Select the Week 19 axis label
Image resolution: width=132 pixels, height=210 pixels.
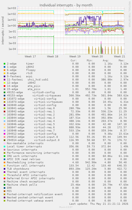point(75,56)
